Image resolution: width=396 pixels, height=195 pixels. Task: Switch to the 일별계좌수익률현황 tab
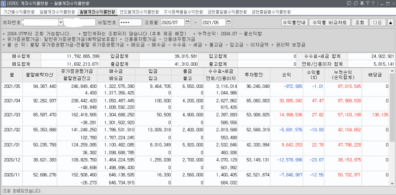pos(57,12)
